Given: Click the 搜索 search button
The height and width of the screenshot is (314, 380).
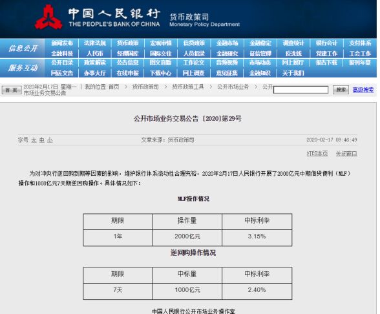Looking at the screenshot, I should (341, 90).
